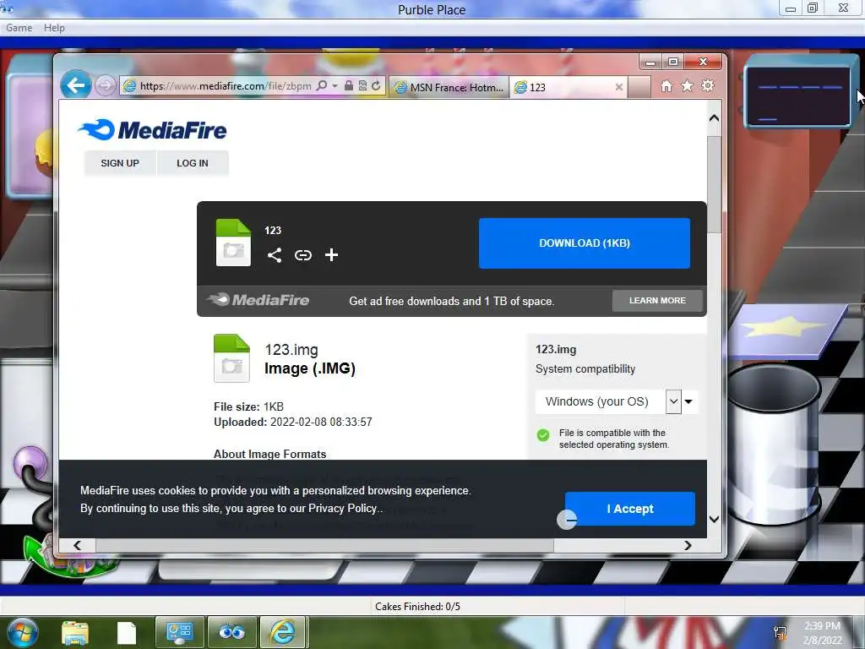Click the Uploaded date text
The height and width of the screenshot is (649, 865).
(x=293, y=423)
